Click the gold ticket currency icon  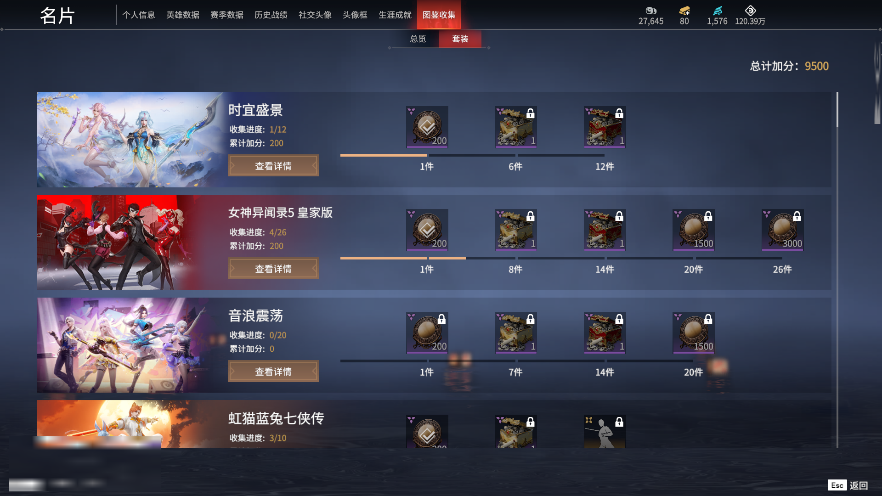[684, 11]
